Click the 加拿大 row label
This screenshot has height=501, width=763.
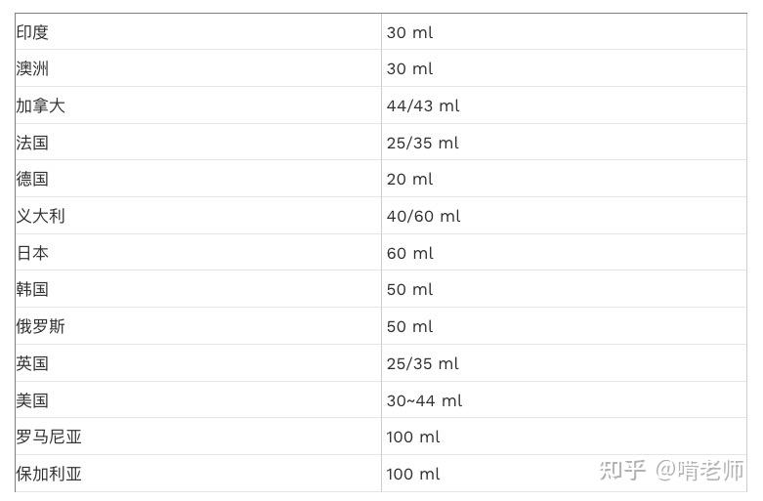(x=40, y=105)
